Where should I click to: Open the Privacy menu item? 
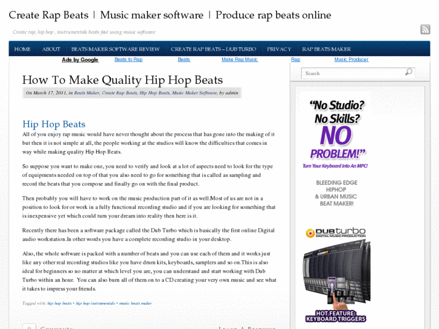(279, 49)
